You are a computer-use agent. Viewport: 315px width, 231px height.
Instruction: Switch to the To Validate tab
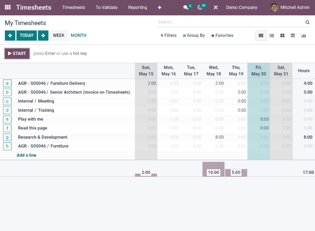106,7
